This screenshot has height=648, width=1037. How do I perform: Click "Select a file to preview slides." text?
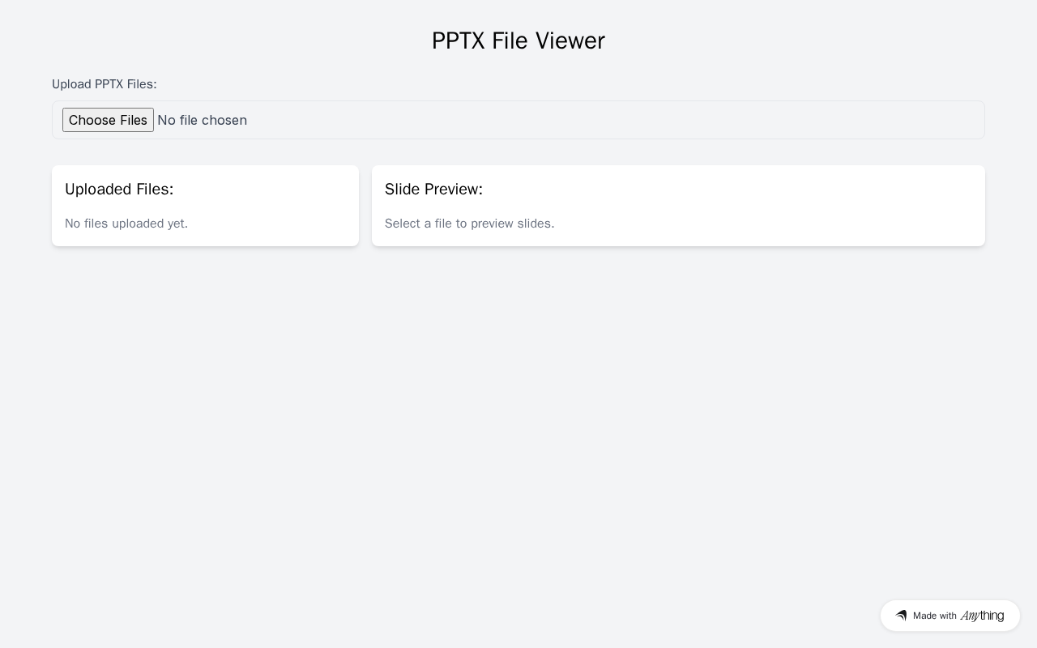point(469,224)
